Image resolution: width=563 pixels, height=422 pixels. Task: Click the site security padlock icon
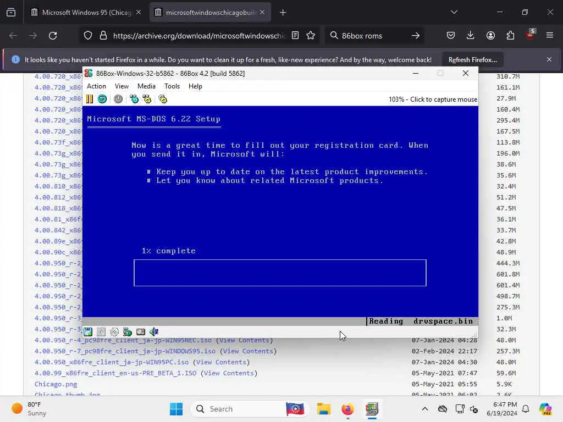tap(103, 36)
